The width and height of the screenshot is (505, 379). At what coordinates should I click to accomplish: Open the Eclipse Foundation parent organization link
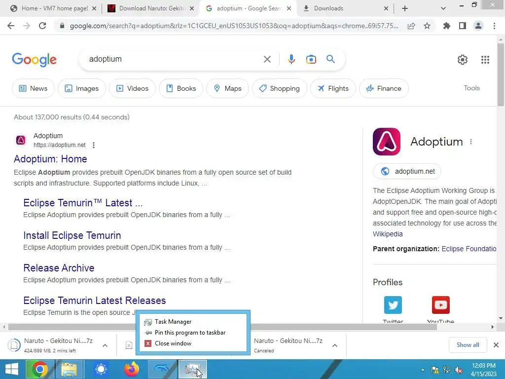tap(469, 249)
